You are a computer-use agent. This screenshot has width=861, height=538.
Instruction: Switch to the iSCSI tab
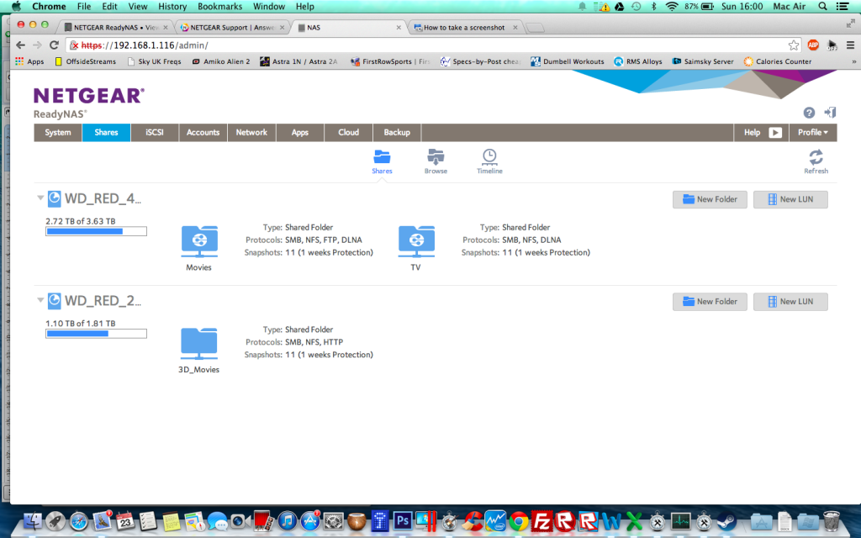tap(155, 132)
